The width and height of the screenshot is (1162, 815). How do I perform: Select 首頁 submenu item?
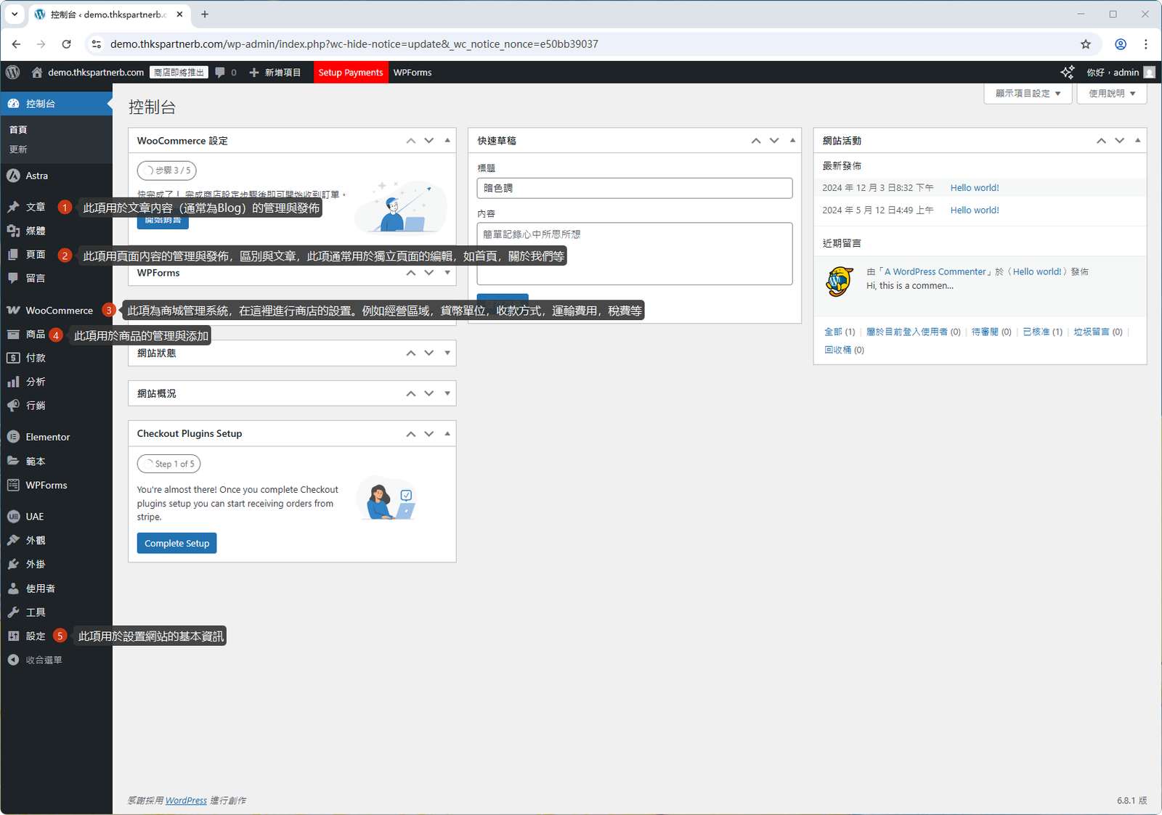point(18,130)
